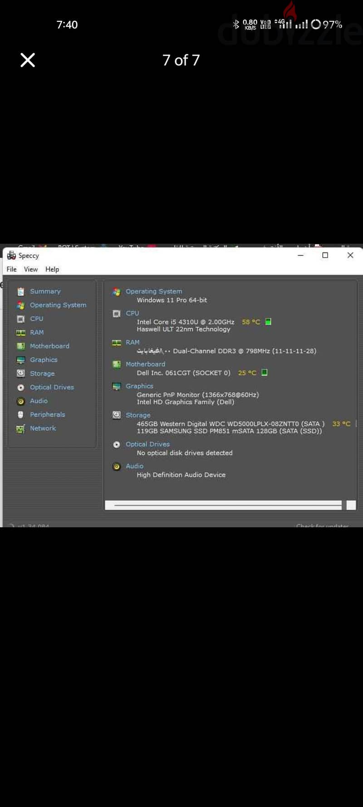363x807 pixels.
Task: Select the Peripherals mouse sidebar icon
Action: [20, 415]
